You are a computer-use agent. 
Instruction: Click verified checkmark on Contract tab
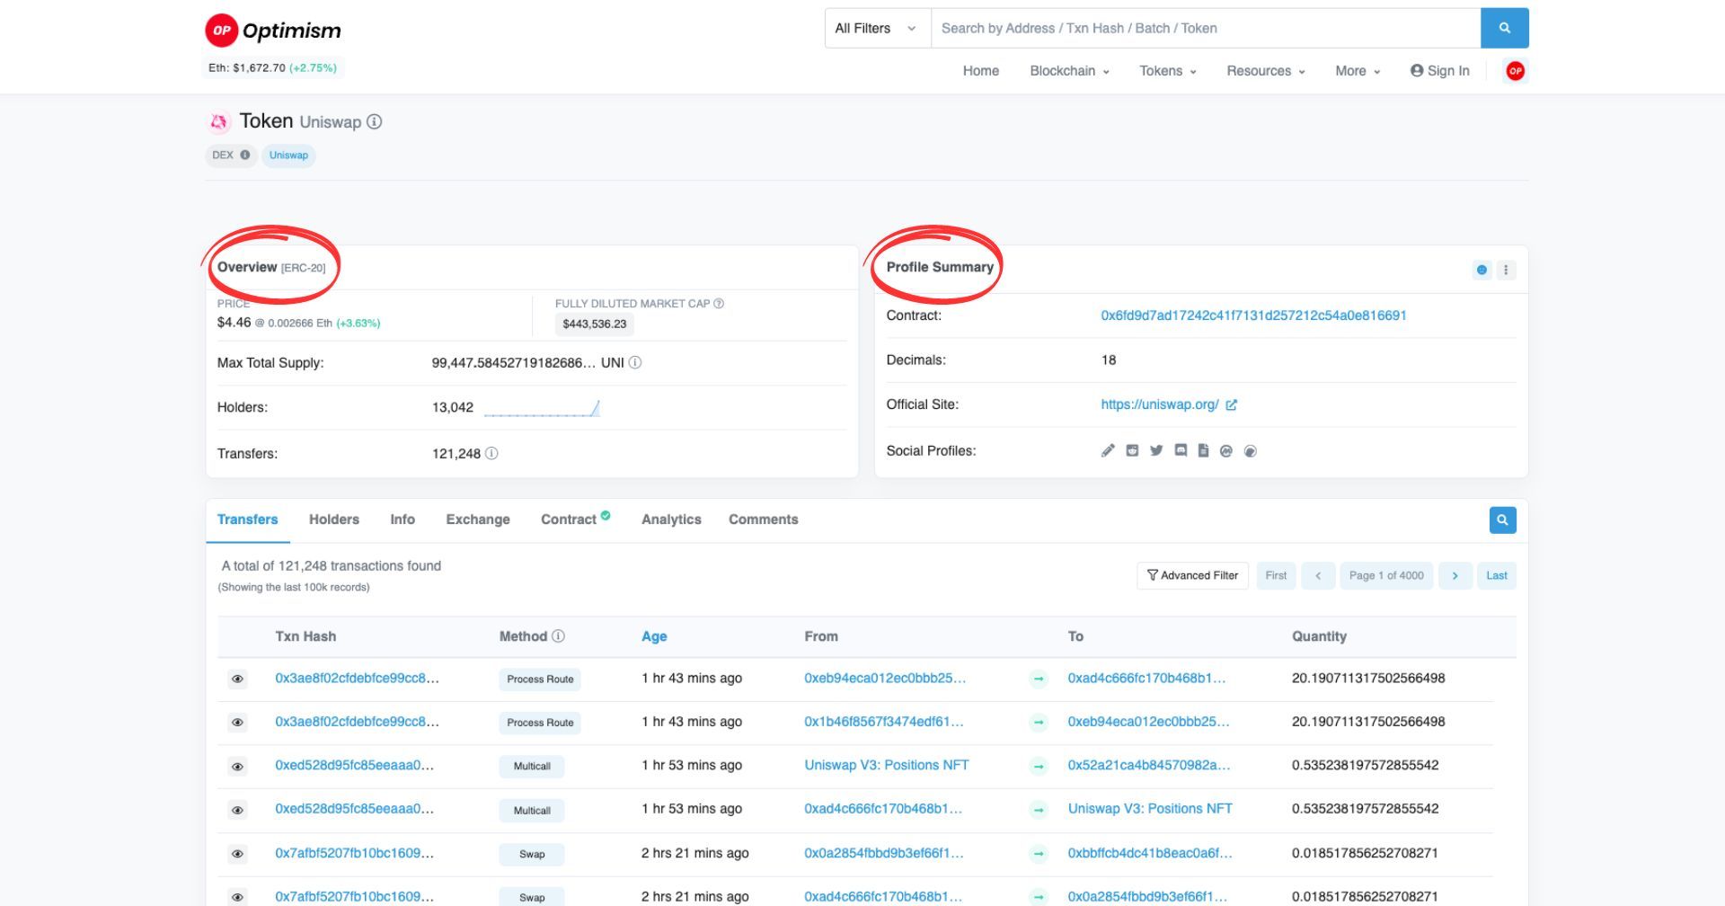coord(606,515)
